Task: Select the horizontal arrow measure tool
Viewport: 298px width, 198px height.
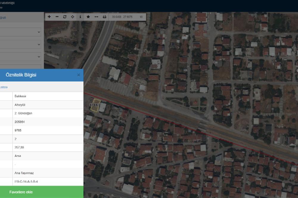Action: point(96,17)
